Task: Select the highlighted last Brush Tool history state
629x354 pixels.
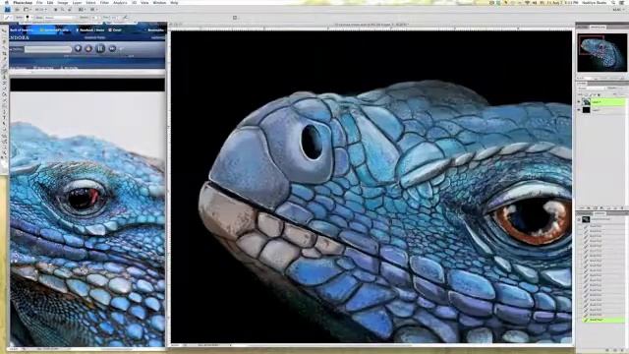Action: pyautogui.click(x=604, y=320)
